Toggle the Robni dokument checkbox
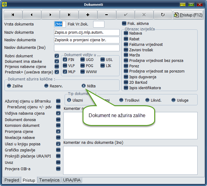This screenshot has height=186, width=207. (x=56, y=56)
